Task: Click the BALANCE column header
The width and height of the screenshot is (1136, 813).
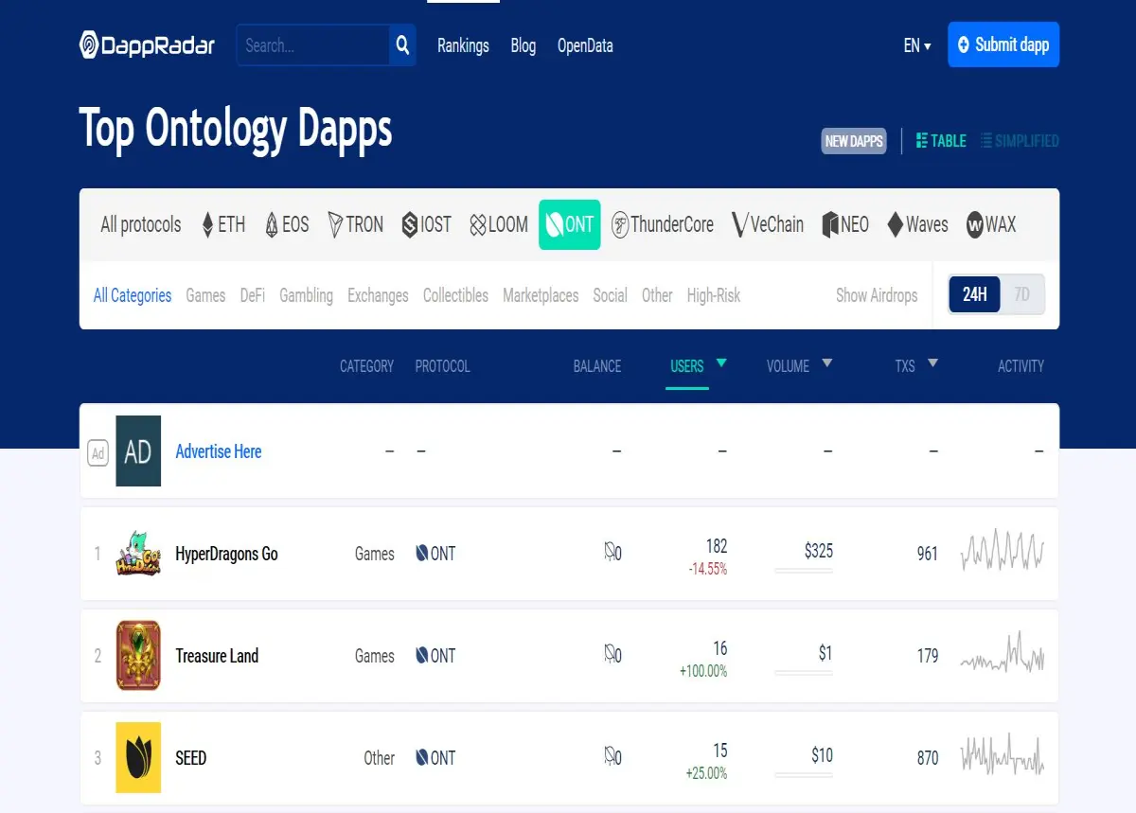Action: point(597,366)
